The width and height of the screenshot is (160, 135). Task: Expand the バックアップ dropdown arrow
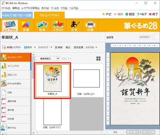[51, 47]
